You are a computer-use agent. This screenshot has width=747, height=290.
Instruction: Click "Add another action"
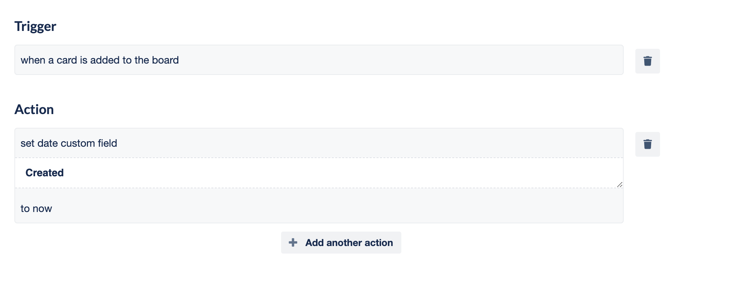coord(341,242)
